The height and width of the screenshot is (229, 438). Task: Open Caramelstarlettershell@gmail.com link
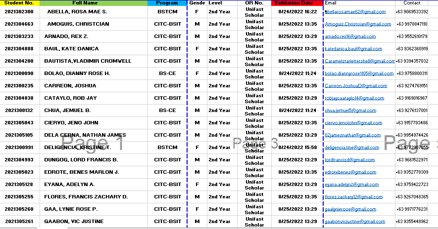[359, 61]
